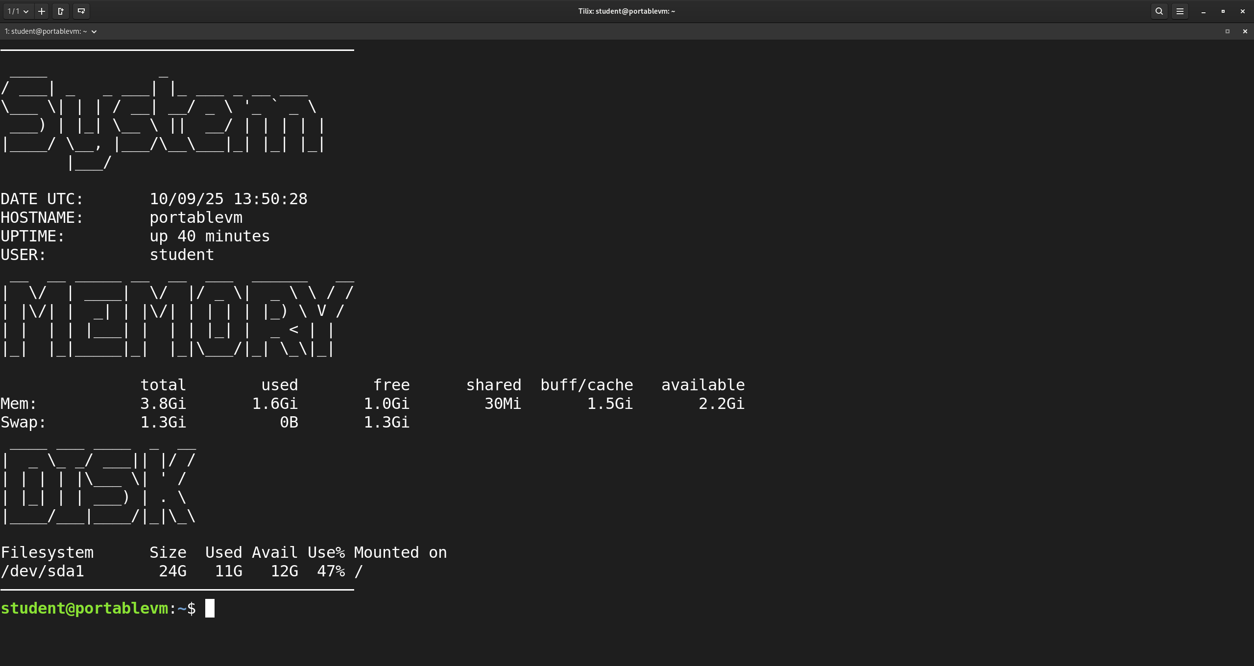Minimize the Tilix window
Image resolution: width=1254 pixels, height=666 pixels.
tap(1204, 11)
